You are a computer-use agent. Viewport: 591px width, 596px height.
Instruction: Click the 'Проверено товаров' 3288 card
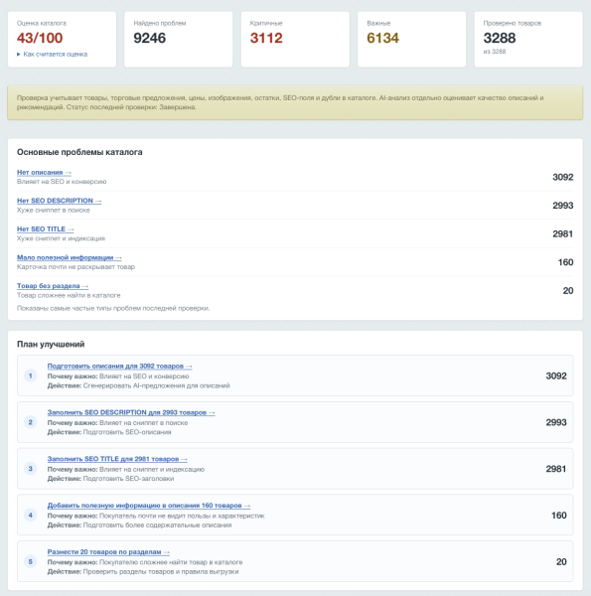[x=528, y=40]
